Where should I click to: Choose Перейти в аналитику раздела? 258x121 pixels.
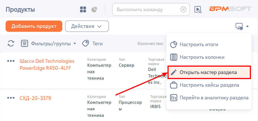[209, 98]
